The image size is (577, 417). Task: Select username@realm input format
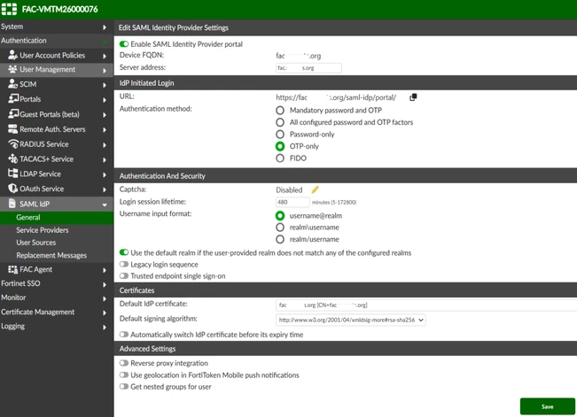280,215
